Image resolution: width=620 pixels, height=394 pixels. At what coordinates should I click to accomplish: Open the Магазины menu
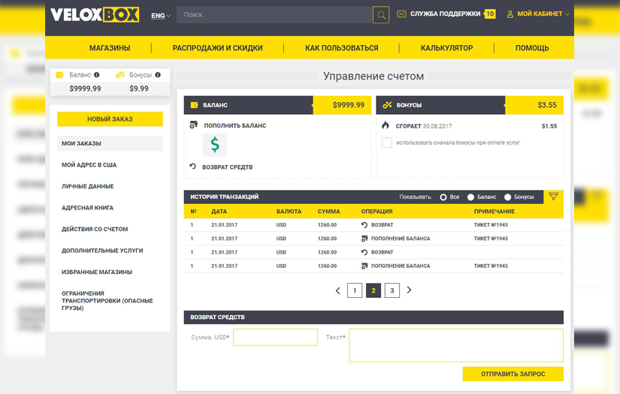[110, 48]
